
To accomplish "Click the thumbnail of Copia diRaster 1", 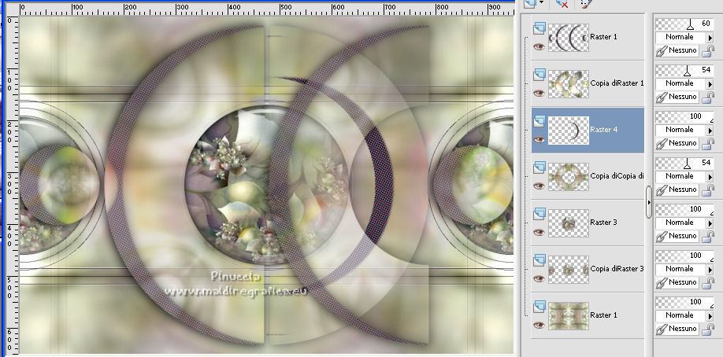I will tap(569, 84).
